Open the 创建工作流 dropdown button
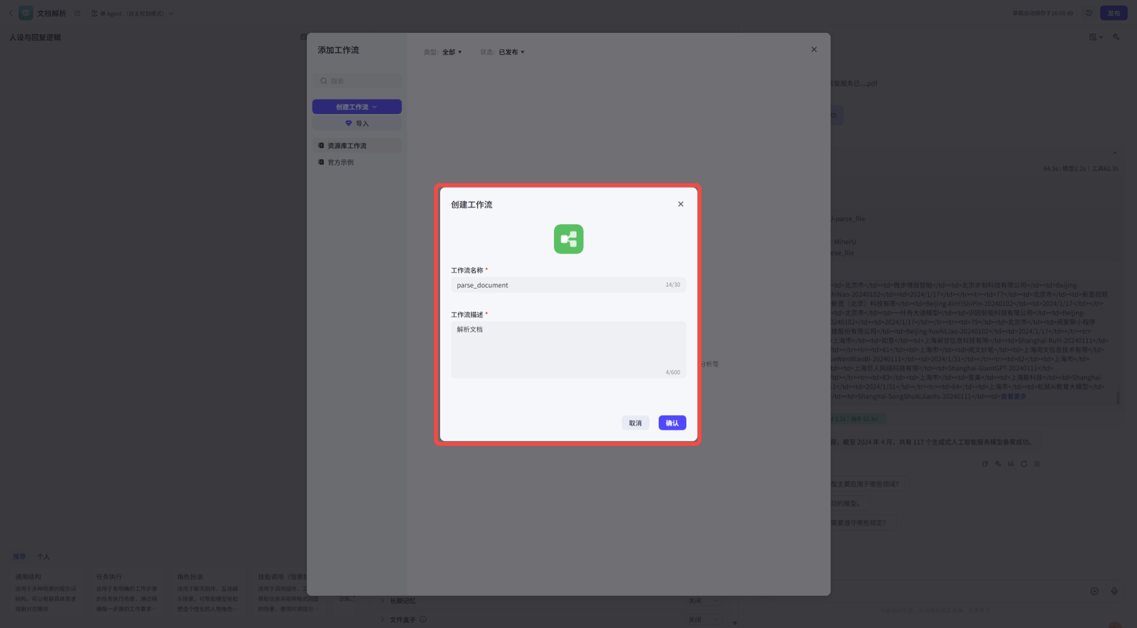Viewport: 1137px width, 628px height. pos(357,107)
